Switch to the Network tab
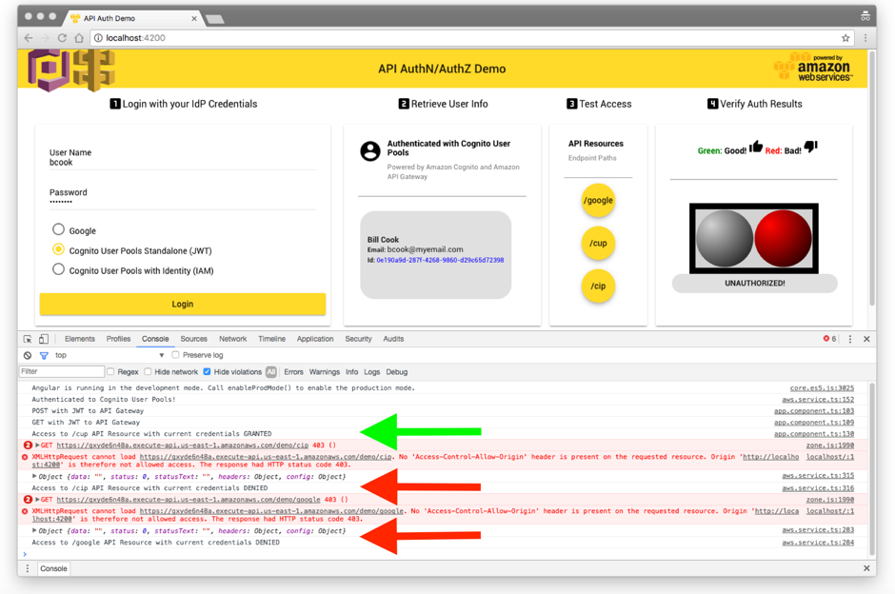The image size is (895, 594). click(x=233, y=339)
